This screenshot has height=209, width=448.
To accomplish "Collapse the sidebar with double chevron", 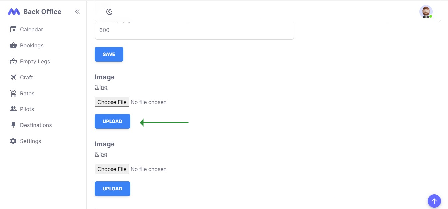I will [77, 12].
